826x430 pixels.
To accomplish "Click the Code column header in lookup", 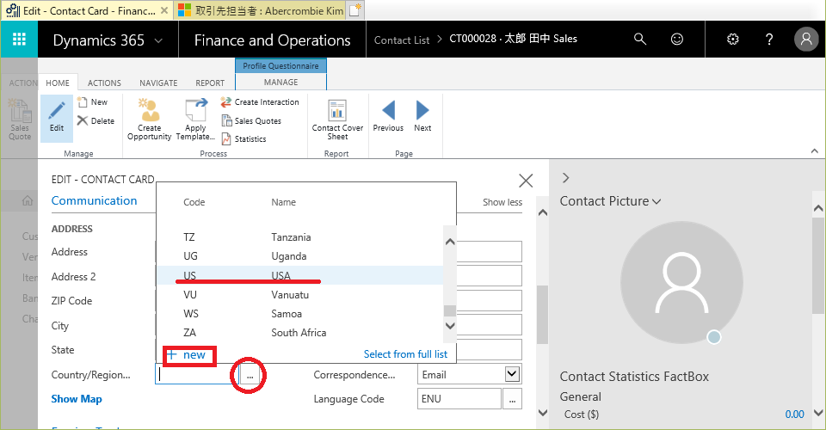I will click(x=194, y=202).
